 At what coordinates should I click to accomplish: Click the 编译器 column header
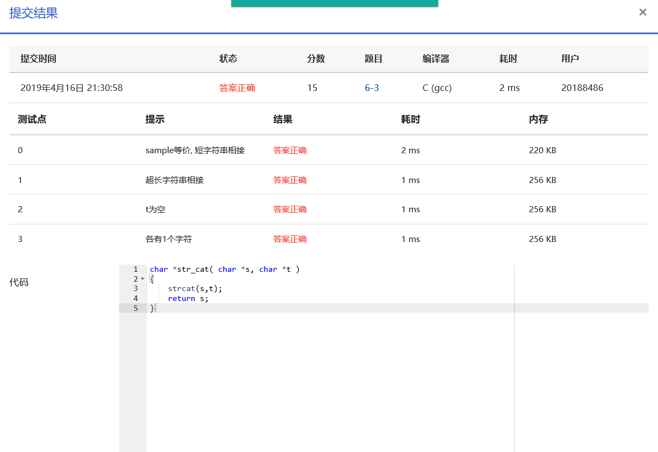point(436,58)
